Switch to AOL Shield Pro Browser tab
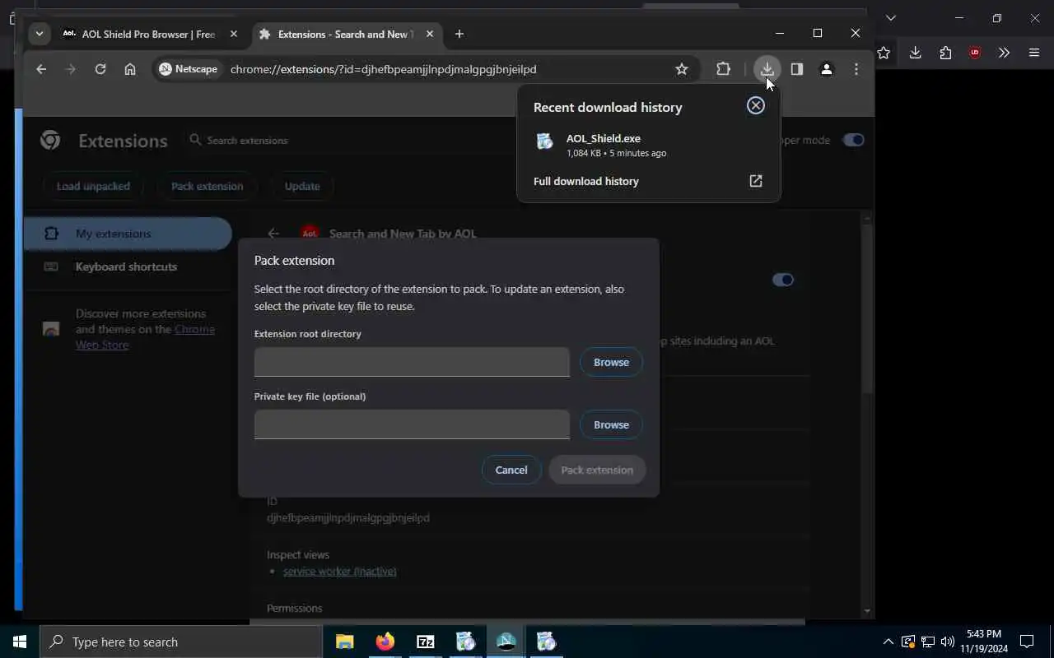 pyautogui.click(x=148, y=34)
